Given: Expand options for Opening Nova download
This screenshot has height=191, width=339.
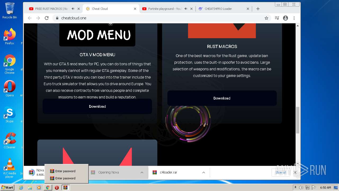Looking at the screenshot, I should click(142, 172).
